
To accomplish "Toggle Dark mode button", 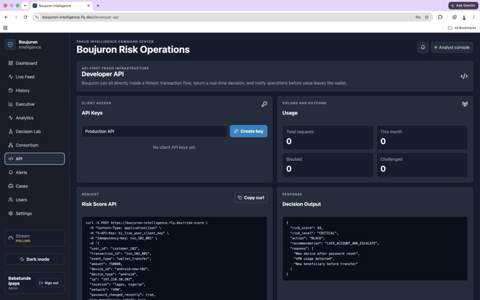I will [35, 259].
